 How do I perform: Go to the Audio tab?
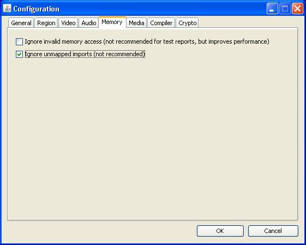(89, 23)
